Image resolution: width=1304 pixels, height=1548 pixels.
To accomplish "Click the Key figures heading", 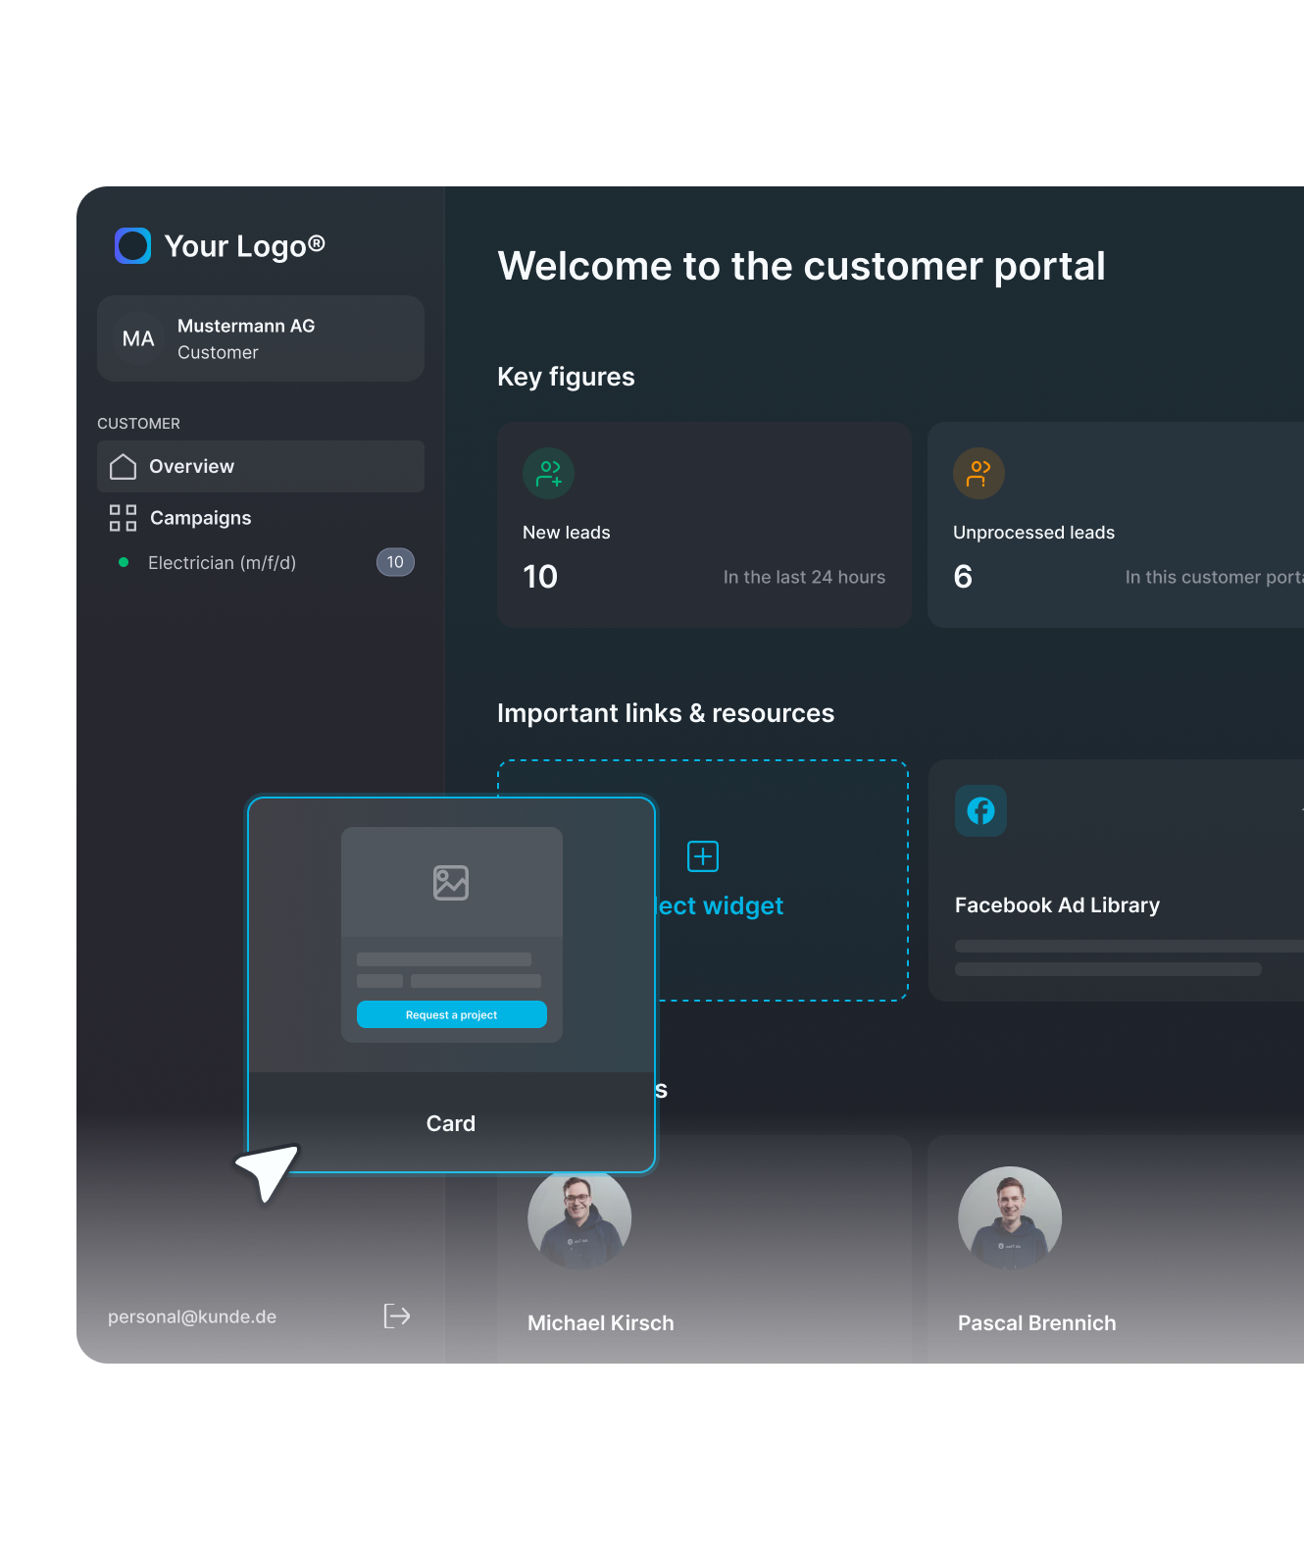I will [x=566, y=377].
